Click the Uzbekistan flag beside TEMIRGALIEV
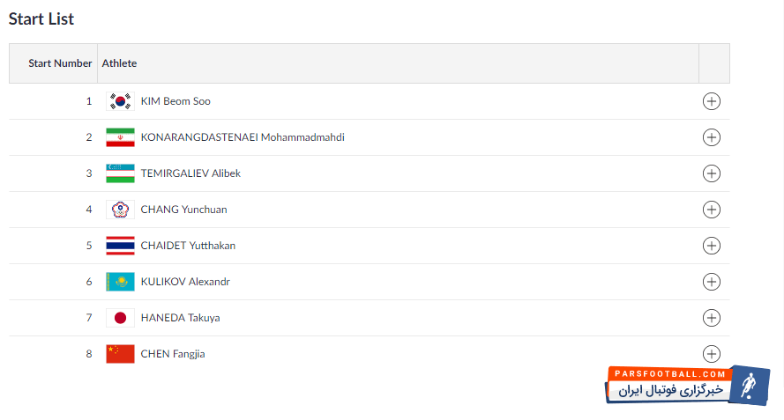This screenshot has height=420, width=784. (120, 173)
